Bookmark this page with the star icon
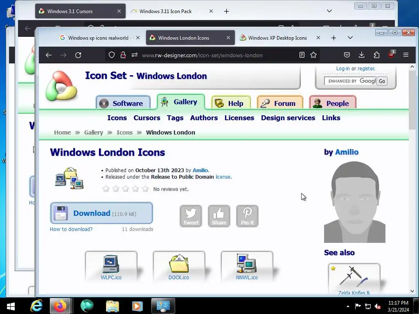419x314 pixels. [313, 55]
